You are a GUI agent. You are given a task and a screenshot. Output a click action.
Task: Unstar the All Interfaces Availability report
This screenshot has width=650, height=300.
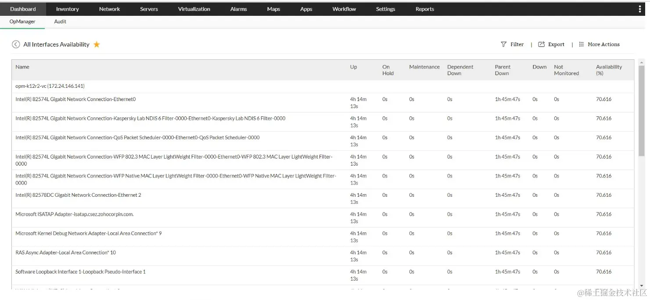(97, 44)
